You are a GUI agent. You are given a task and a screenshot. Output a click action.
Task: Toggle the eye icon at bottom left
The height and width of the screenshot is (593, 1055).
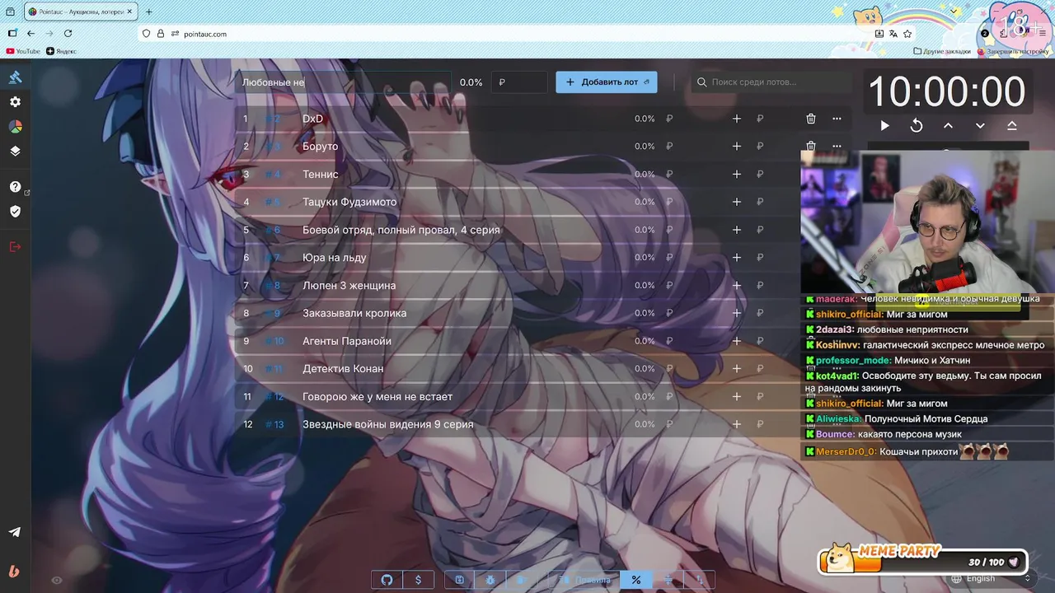[57, 580]
